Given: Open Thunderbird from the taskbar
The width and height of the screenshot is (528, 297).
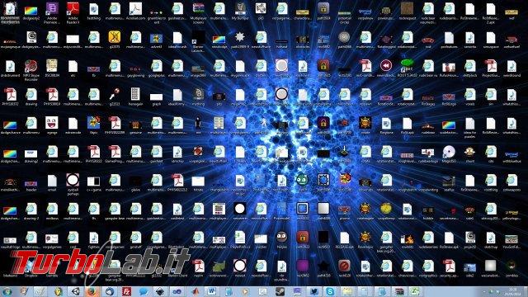Looking at the screenshot, I should [x=109, y=291].
